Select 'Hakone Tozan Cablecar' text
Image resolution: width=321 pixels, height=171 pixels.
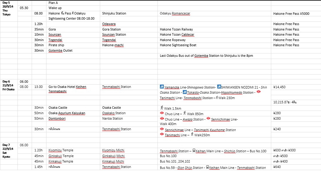[177, 35]
